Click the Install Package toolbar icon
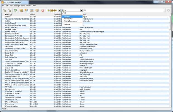 4,10
